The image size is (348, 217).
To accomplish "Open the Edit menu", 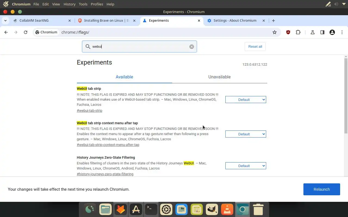I will pos(46,4).
